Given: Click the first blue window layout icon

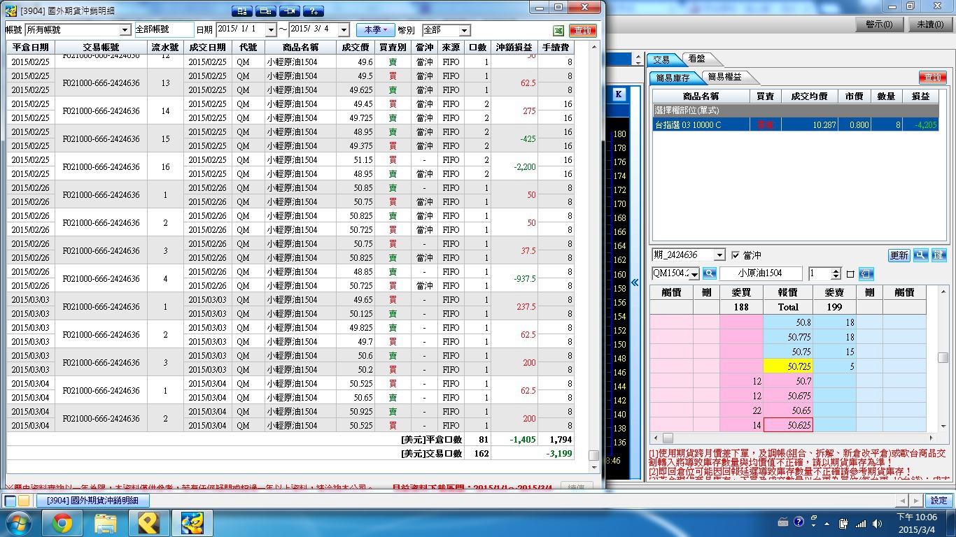Looking at the screenshot, I should (241, 10).
